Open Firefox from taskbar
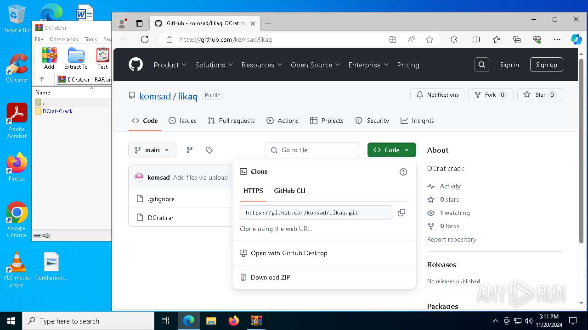This screenshot has width=588, height=330. click(x=234, y=321)
